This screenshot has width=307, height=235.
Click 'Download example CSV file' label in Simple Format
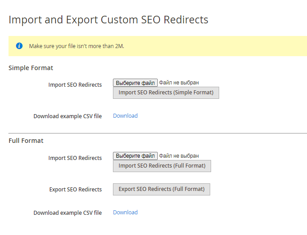click(67, 116)
